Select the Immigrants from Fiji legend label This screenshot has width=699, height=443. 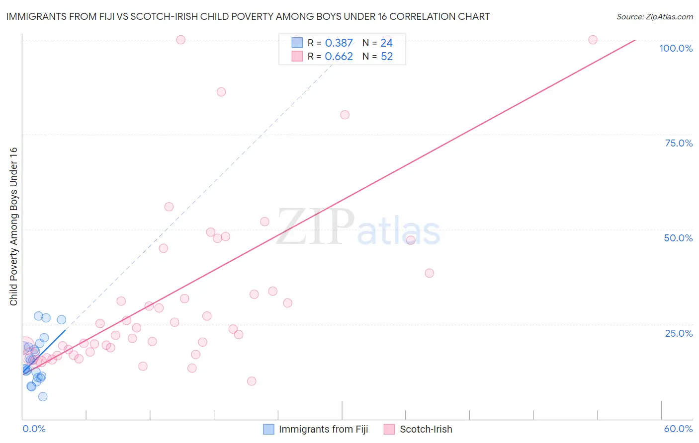point(324,429)
